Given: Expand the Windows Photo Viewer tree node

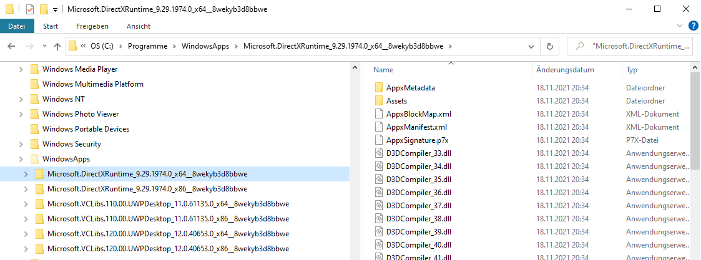Looking at the screenshot, I should (21, 114).
